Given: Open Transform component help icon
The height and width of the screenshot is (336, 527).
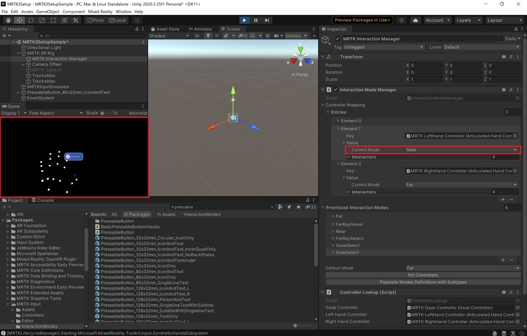Looking at the screenshot, I should (x=504, y=57).
